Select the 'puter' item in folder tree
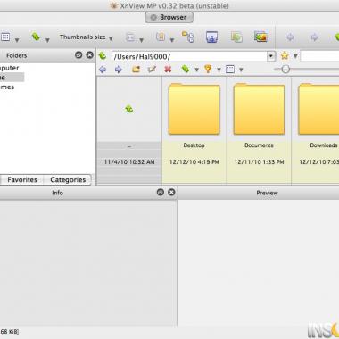Screen dimensions: 339x339 coord(10,68)
